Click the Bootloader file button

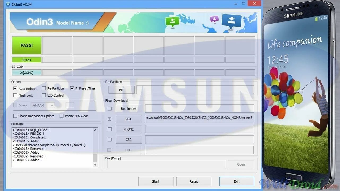pyautogui.click(x=129, y=109)
